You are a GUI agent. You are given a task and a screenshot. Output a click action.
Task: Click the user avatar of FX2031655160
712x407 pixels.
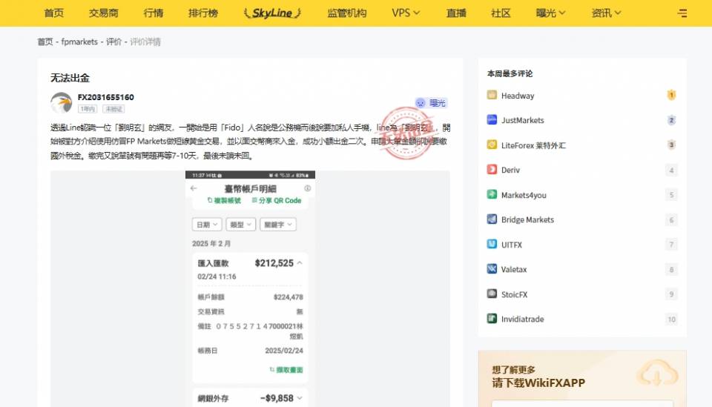point(62,103)
